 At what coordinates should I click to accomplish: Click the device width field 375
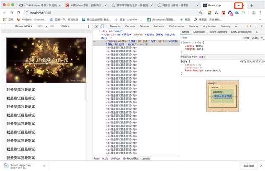coord(40,26)
